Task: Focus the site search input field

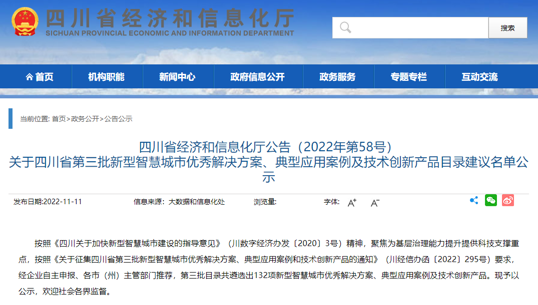Action: click(x=418, y=27)
